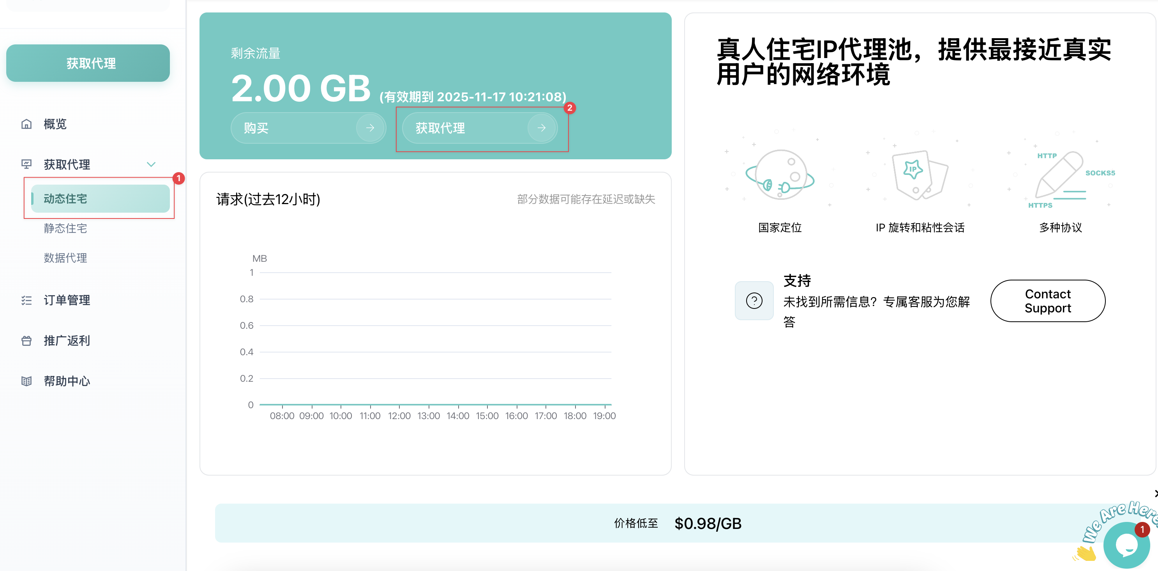Click the monitor icon beside 获取代理
The width and height of the screenshot is (1158, 571).
pyautogui.click(x=26, y=164)
